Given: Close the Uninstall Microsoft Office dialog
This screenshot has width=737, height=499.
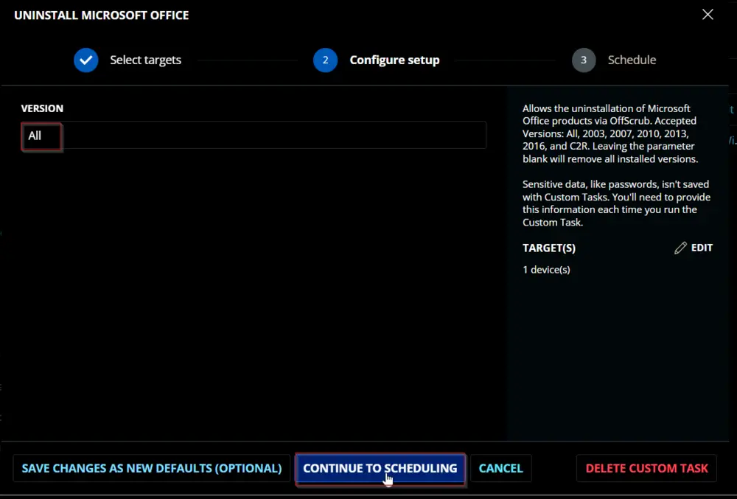Looking at the screenshot, I should coord(708,15).
